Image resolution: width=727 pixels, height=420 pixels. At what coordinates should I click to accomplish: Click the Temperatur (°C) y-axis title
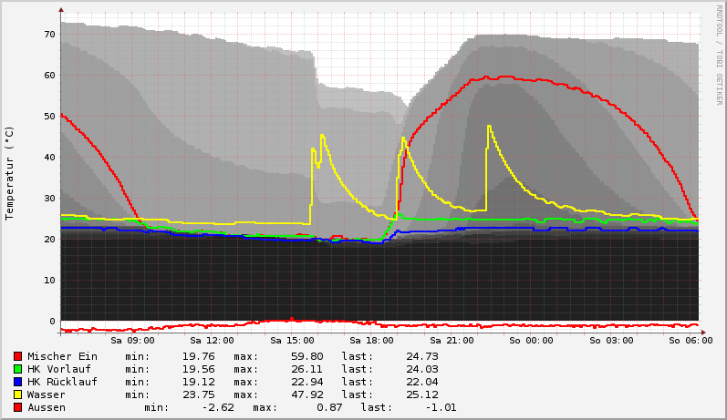point(10,173)
